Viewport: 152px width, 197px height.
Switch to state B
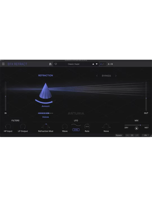105,64
